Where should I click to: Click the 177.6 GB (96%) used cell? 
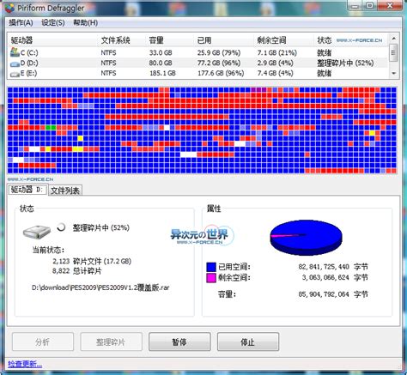pos(221,73)
